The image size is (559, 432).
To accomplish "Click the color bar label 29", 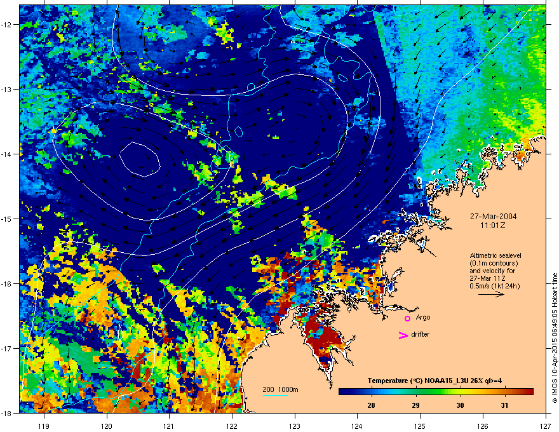I will click(415, 405).
